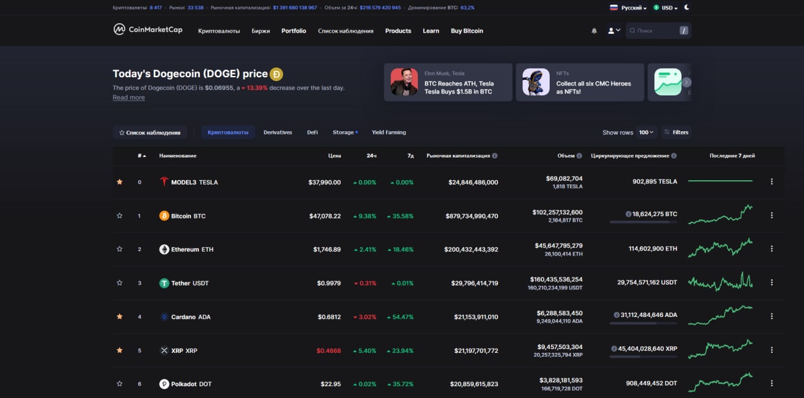This screenshot has width=804, height=398.
Task: Click the search input field
Action: click(658, 30)
